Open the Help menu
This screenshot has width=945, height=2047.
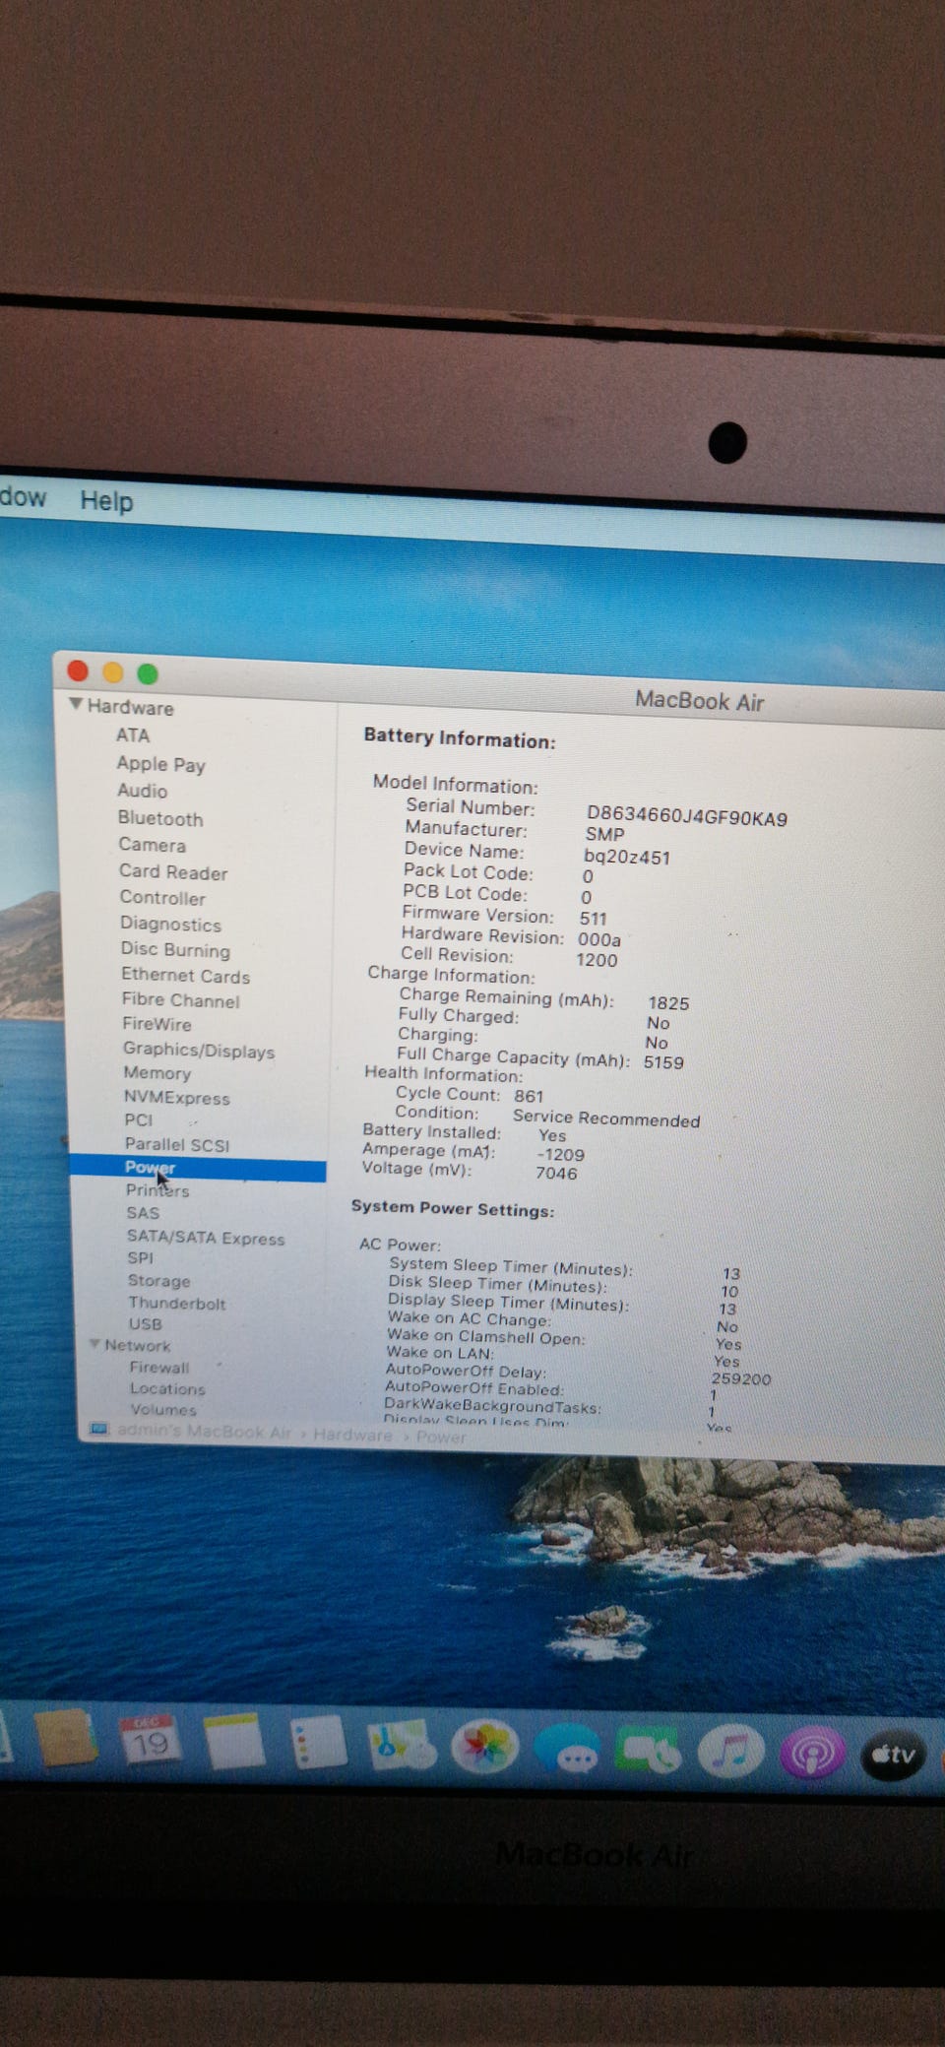point(106,501)
